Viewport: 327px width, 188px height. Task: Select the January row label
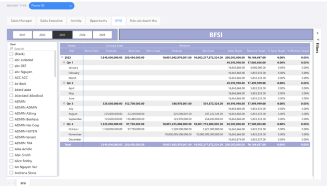(73, 68)
